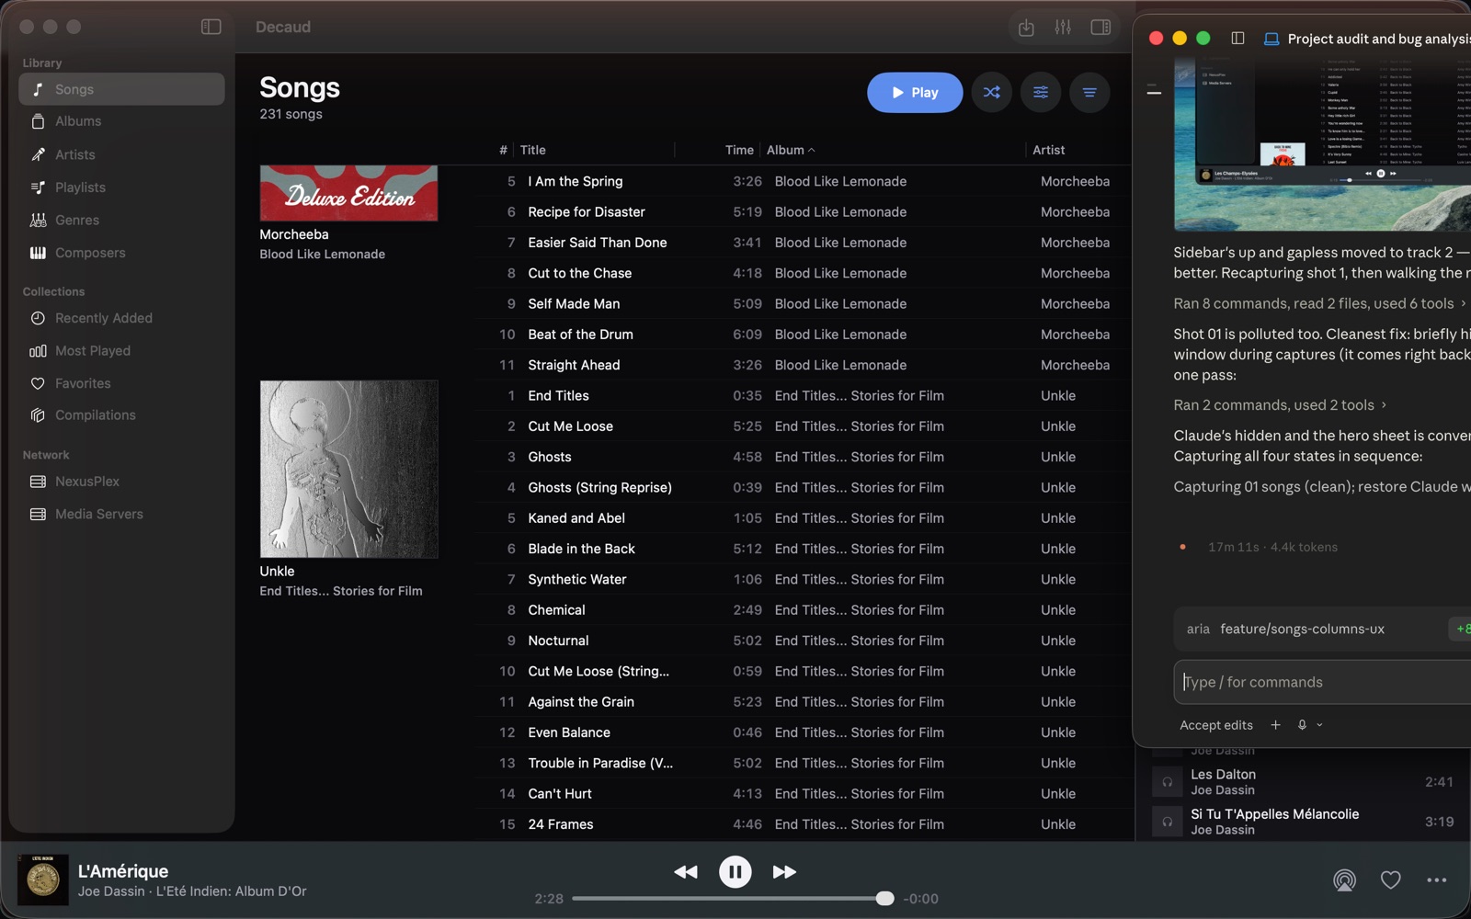Screen dimensions: 1471x919
Task: Skip to the previous track
Action: tap(686, 872)
